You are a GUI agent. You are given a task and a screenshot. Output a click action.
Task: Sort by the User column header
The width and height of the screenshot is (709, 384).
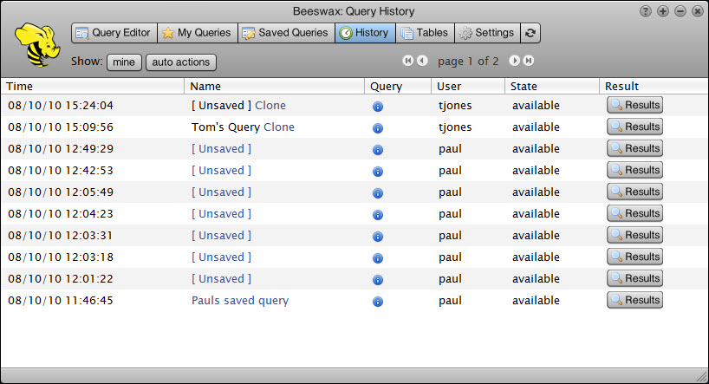pos(449,86)
